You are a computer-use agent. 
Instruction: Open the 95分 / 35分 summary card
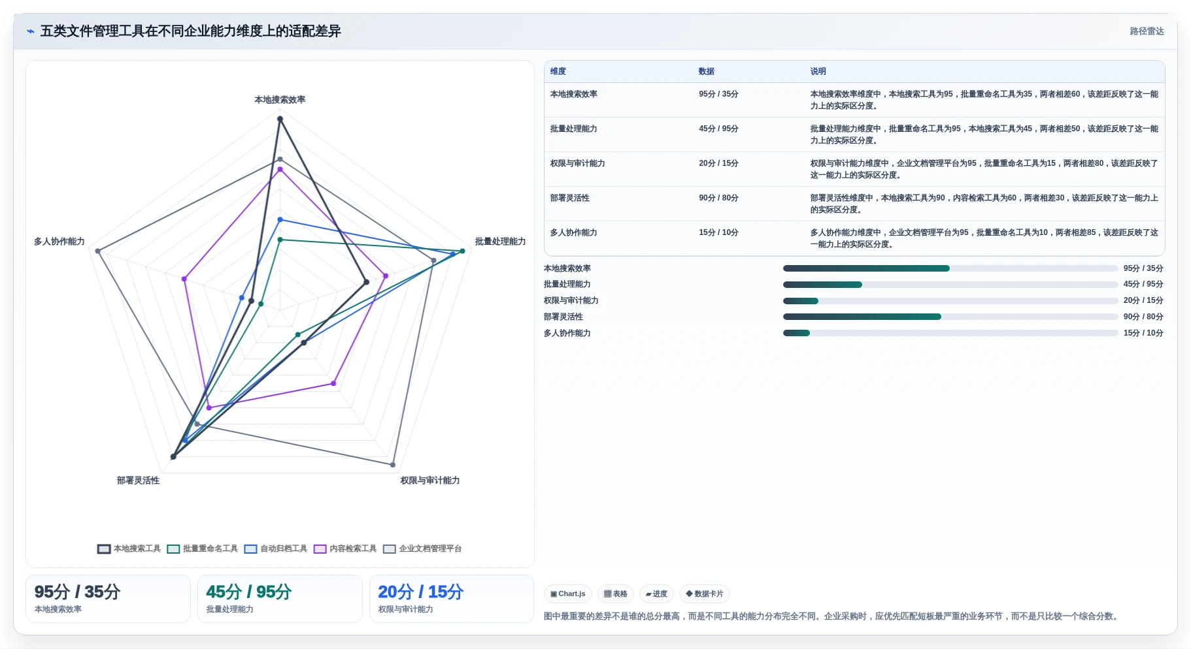pyautogui.click(x=108, y=599)
